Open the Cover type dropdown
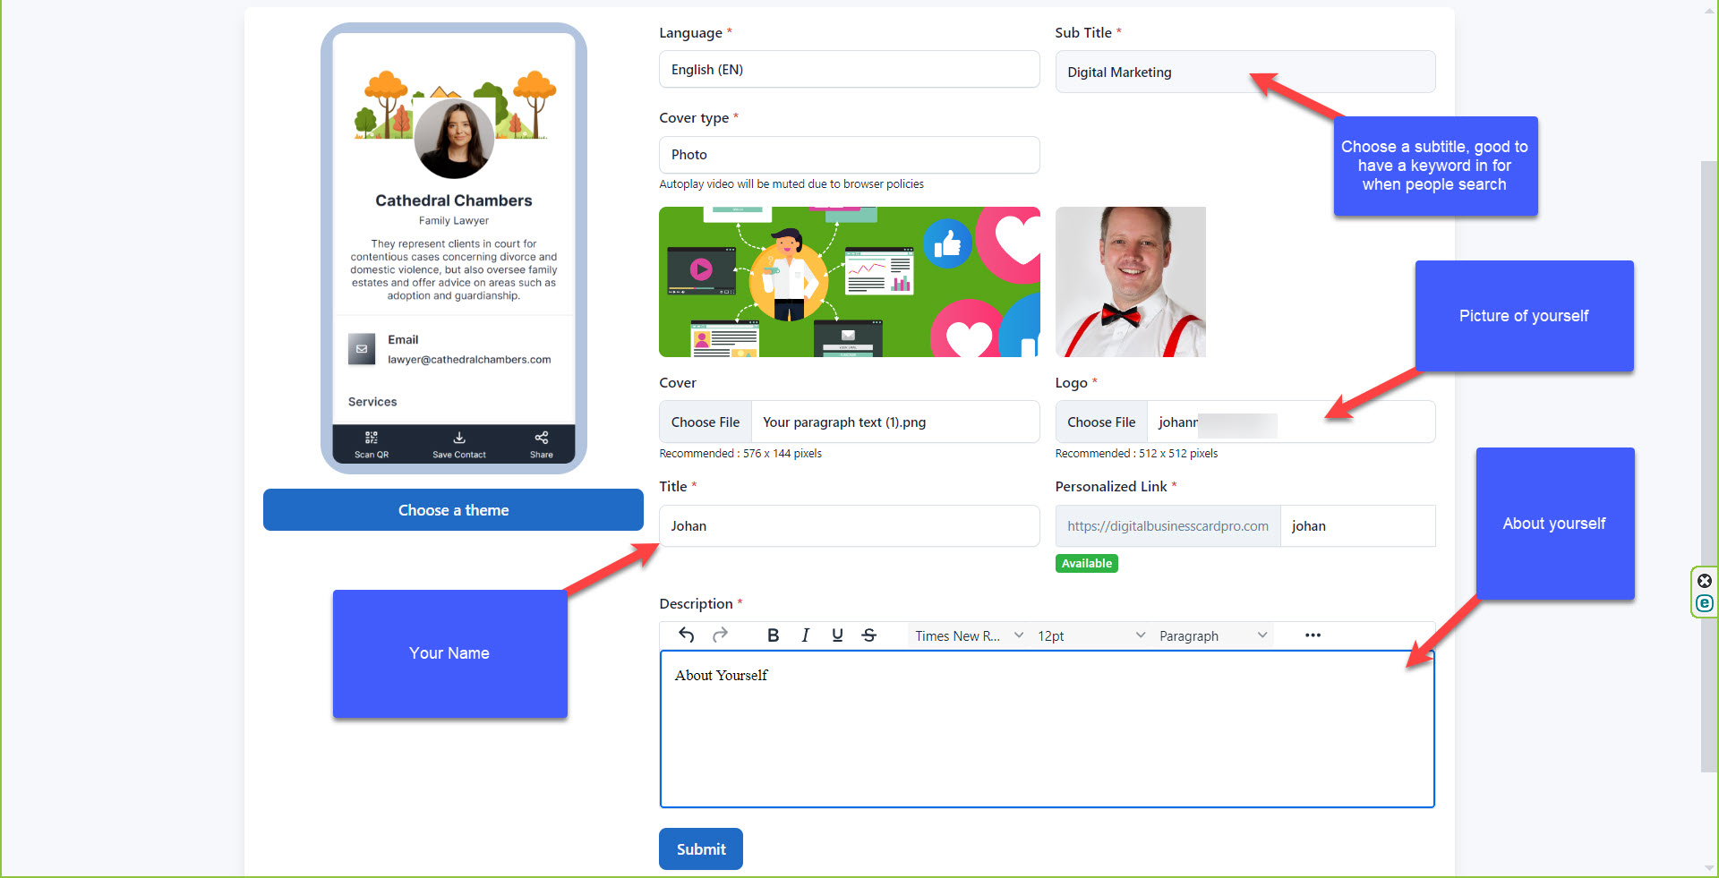The image size is (1719, 878). pyautogui.click(x=849, y=155)
